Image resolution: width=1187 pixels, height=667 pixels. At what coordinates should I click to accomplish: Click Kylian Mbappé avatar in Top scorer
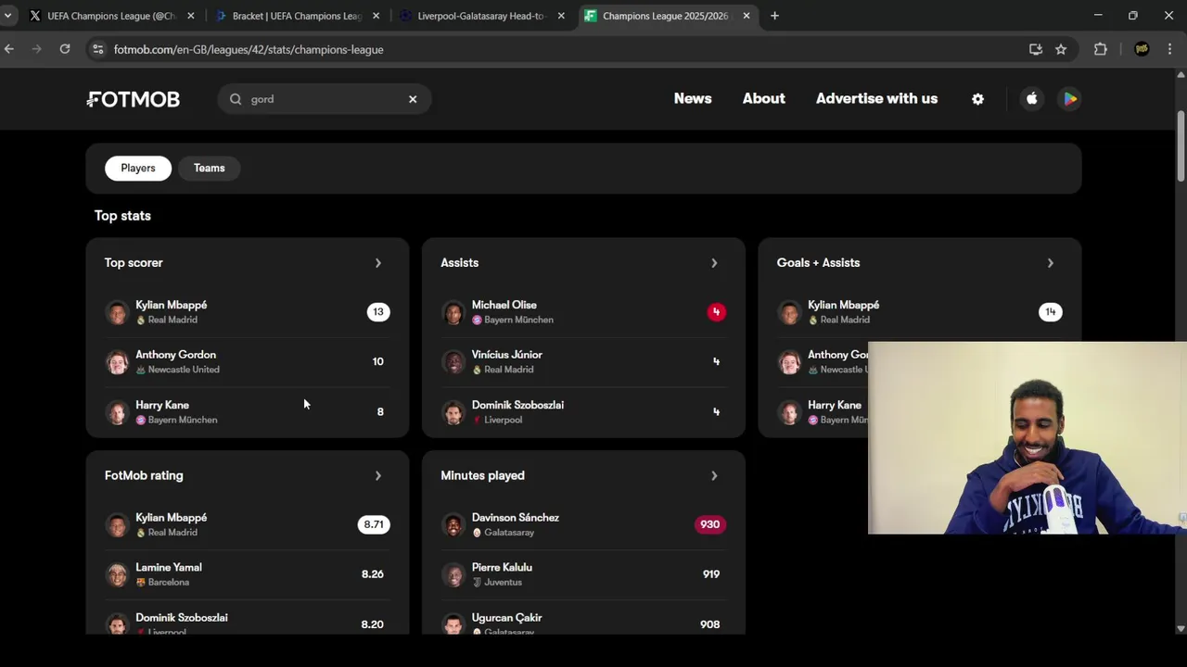pos(117,312)
